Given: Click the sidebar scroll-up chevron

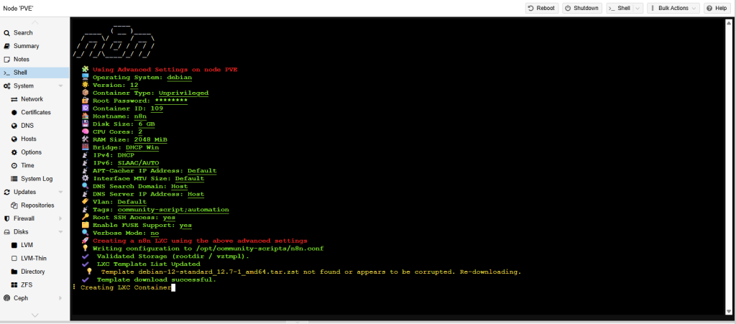Looking at the screenshot, I should [35, 22].
